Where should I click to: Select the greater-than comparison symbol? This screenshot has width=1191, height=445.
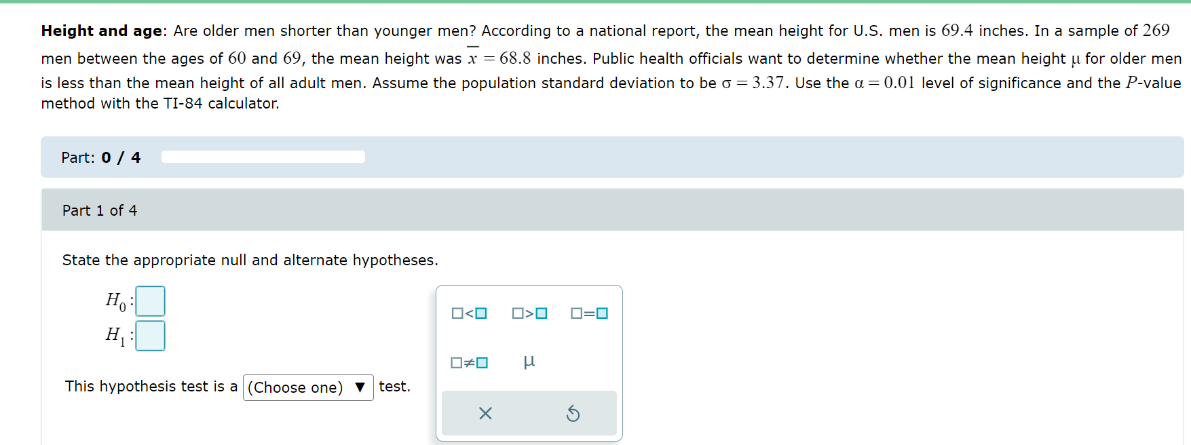(x=530, y=313)
